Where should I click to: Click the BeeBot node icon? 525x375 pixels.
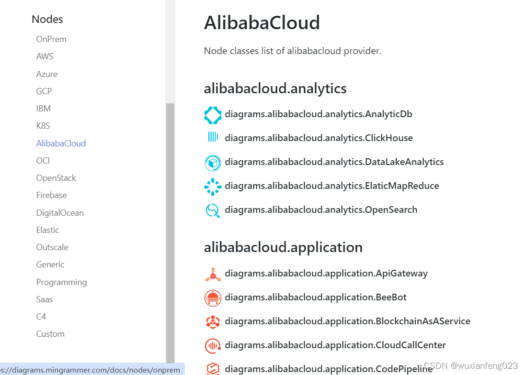[213, 298]
